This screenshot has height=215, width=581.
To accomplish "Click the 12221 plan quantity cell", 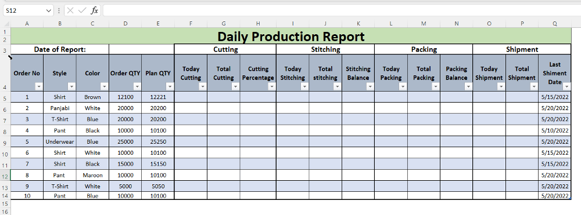I will [158, 97].
